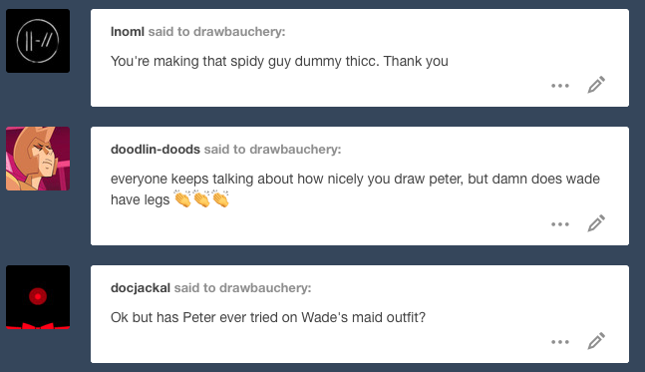Select the 'dummy thicc' message text

(x=279, y=61)
